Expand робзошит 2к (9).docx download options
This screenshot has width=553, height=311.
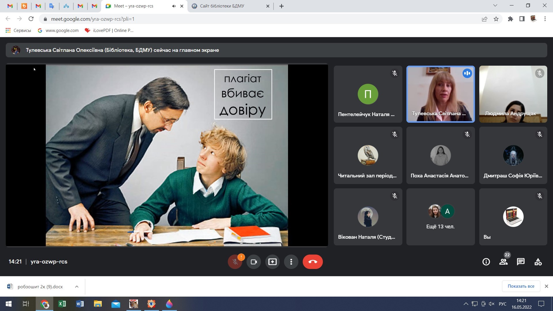coord(77,287)
